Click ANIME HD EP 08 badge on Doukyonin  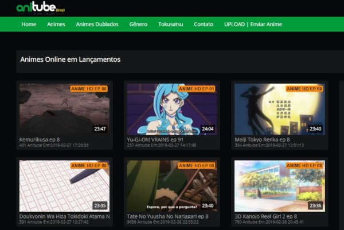click(x=89, y=166)
